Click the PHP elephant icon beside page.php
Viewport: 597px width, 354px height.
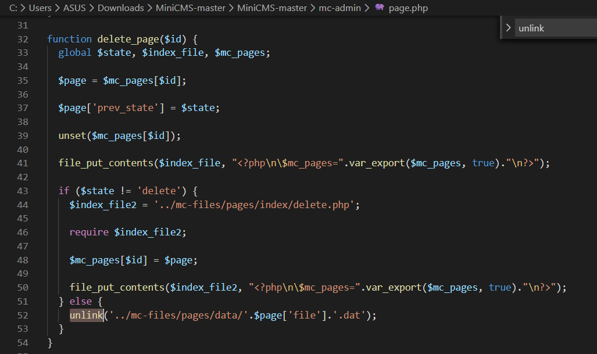pyautogui.click(x=380, y=7)
